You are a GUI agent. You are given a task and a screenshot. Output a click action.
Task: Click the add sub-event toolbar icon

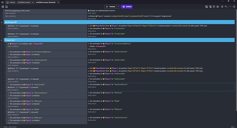point(210,7)
